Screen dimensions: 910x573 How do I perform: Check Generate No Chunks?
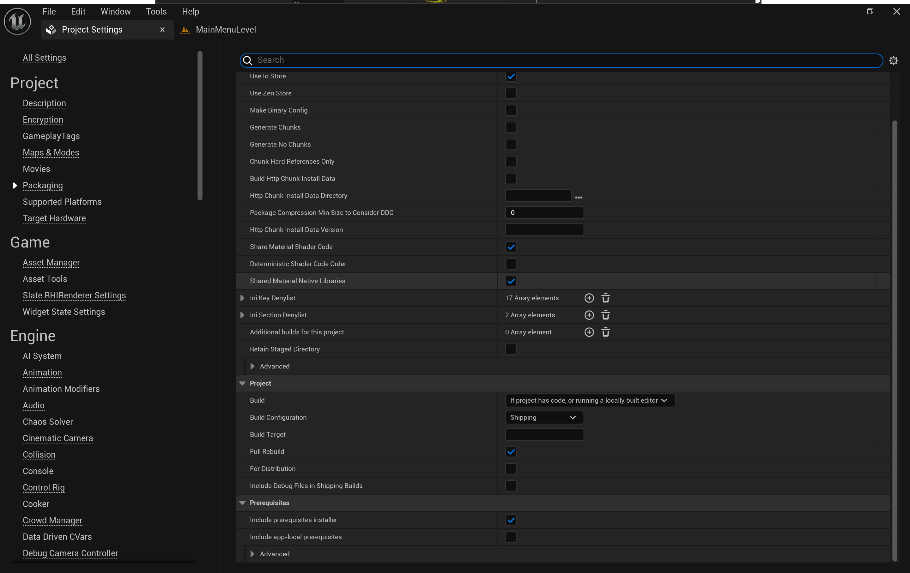tap(511, 144)
